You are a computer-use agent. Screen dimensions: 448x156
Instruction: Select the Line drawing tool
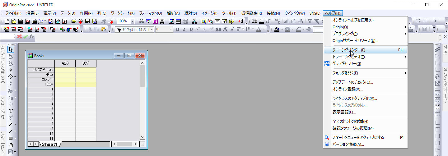[x=10, y=131]
